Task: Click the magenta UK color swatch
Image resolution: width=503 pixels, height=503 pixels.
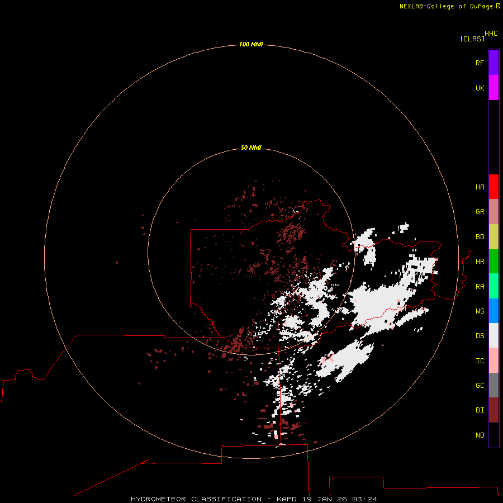Action: click(x=493, y=88)
